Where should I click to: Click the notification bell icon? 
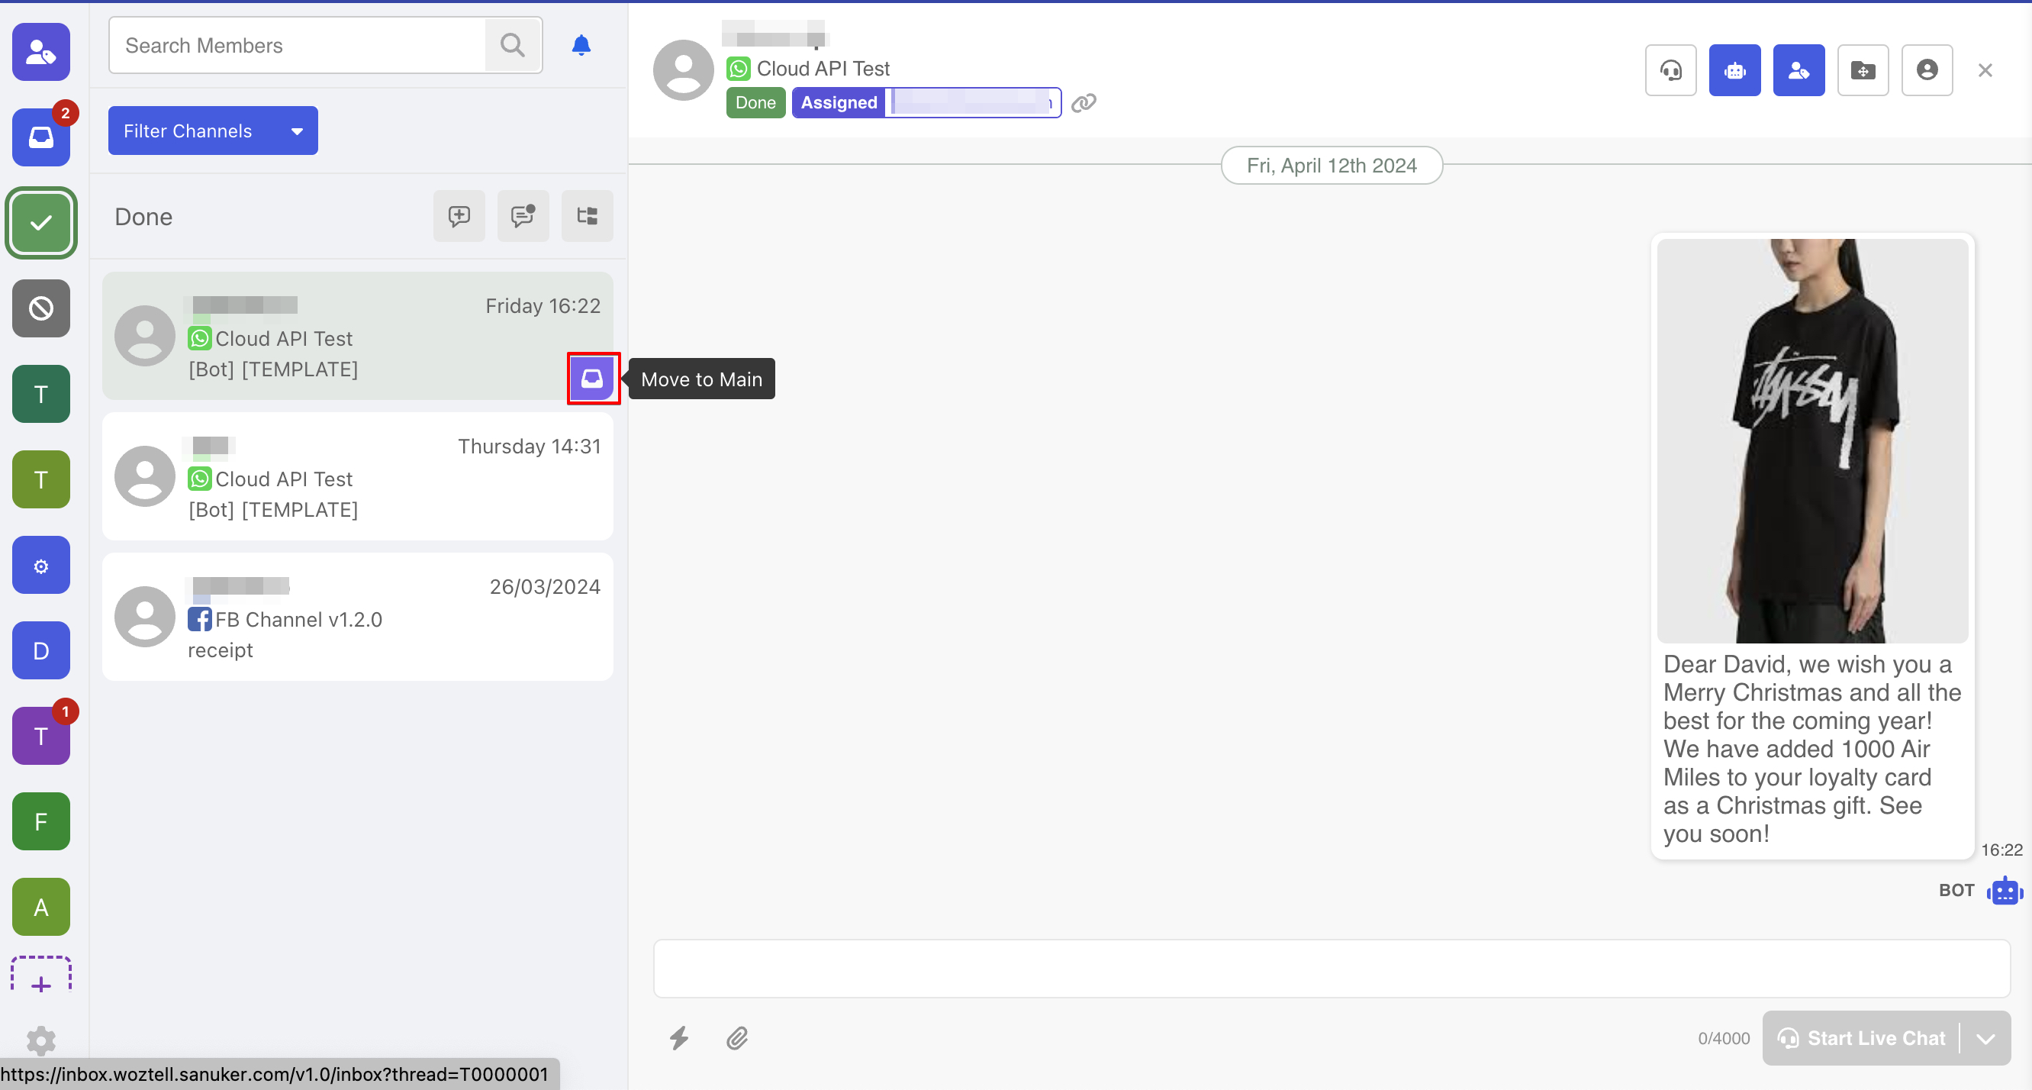tap(581, 45)
